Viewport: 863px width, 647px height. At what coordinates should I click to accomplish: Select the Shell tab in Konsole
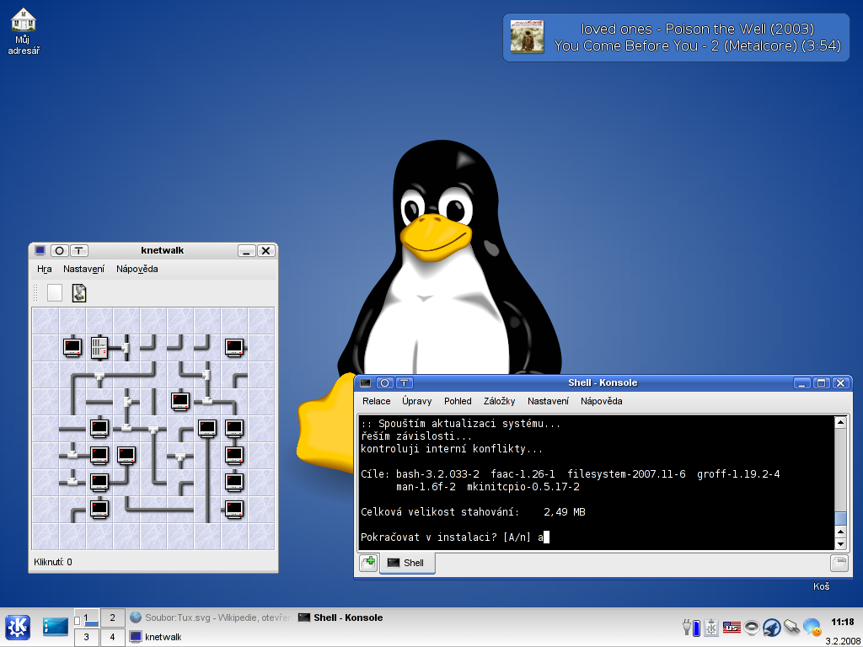point(407,563)
